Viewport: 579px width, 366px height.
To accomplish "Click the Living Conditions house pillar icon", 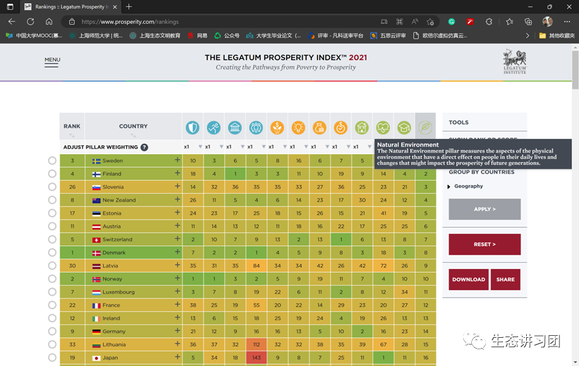I will click(x=362, y=127).
